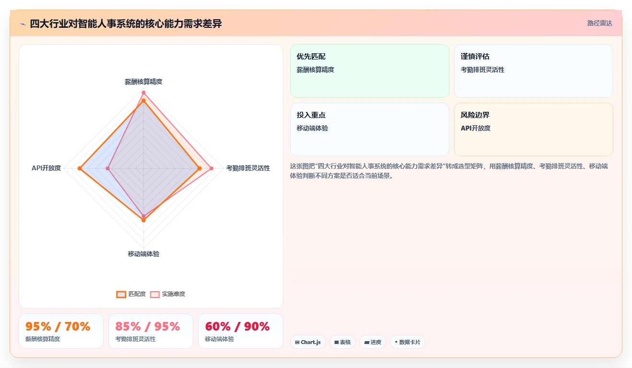632x368 pixels.
Task: Click the orange data point on 移动端体验 axis
Action: click(143, 220)
